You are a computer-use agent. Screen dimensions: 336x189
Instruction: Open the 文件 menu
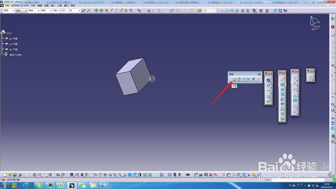coord(33,6)
